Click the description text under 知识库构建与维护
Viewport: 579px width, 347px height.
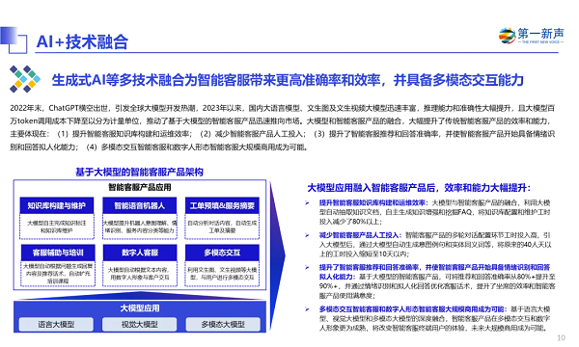57,227
